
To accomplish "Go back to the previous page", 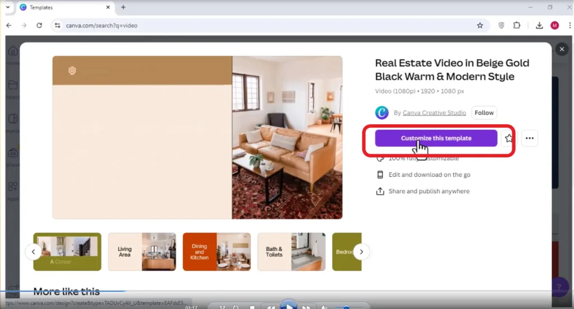I will (9, 25).
